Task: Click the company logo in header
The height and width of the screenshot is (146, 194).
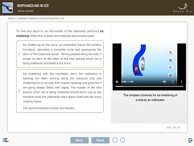Action: 183,8
